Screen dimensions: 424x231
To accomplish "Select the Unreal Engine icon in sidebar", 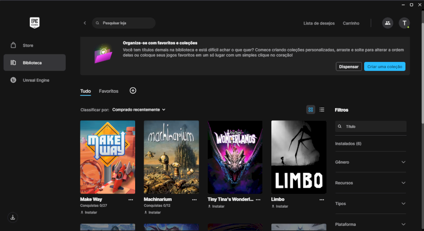I will click(13, 80).
